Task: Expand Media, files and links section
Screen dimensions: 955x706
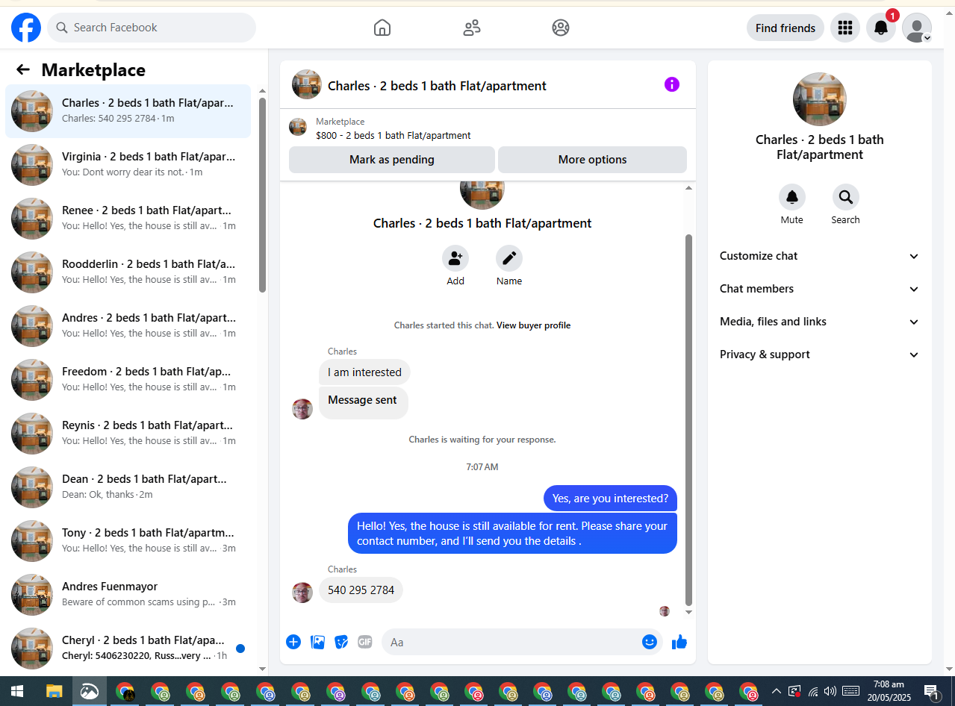Action: point(820,322)
